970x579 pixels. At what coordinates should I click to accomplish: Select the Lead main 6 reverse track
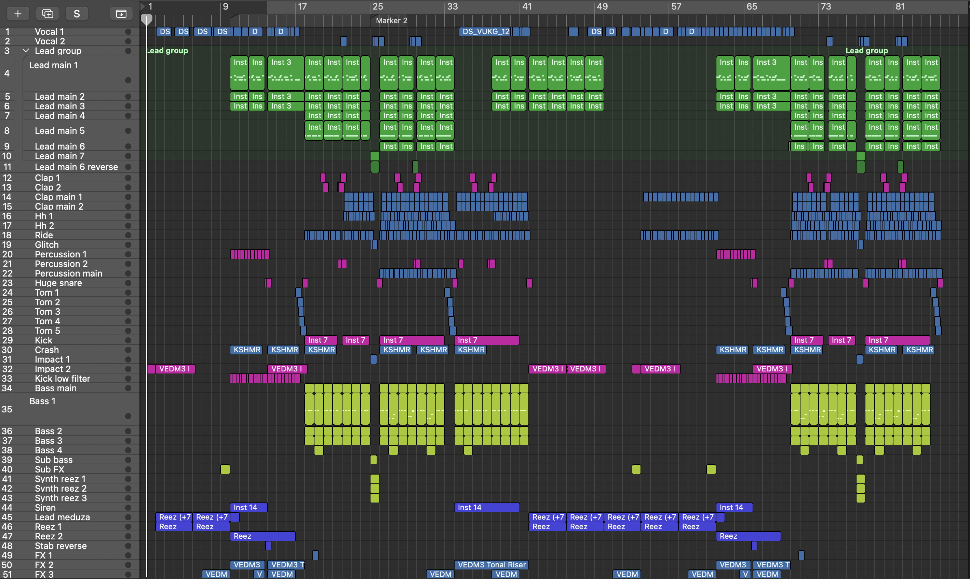(77, 167)
